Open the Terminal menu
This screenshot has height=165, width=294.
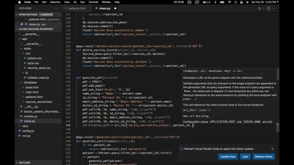coord(93,2)
